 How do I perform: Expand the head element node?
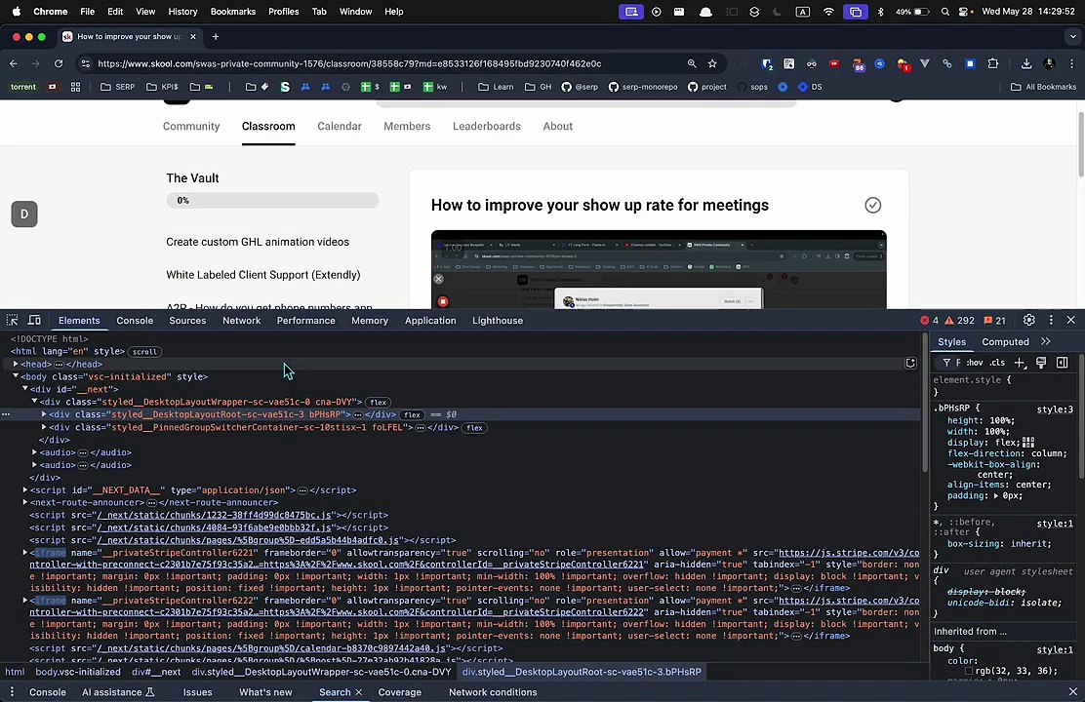click(16, 364)
